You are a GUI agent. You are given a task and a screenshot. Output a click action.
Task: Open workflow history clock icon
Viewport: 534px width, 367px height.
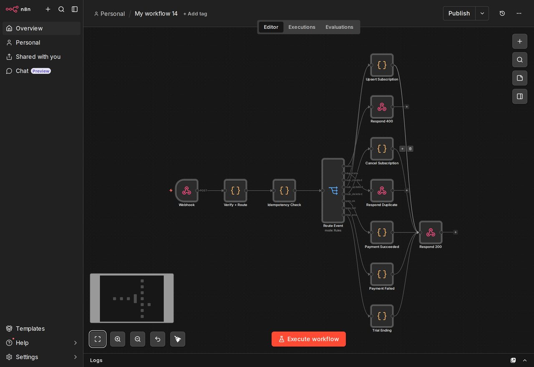[502, 13]
